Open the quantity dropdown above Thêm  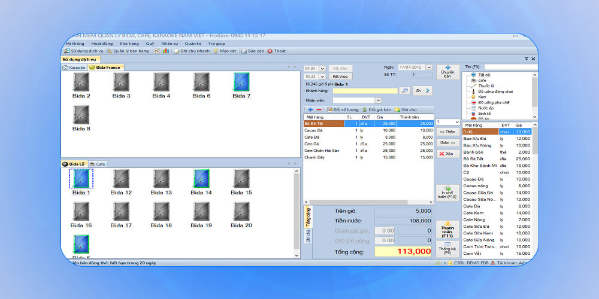pos(458,122)
